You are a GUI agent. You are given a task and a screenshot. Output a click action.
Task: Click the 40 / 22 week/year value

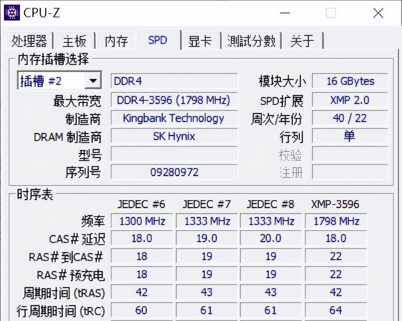point(350,118)
